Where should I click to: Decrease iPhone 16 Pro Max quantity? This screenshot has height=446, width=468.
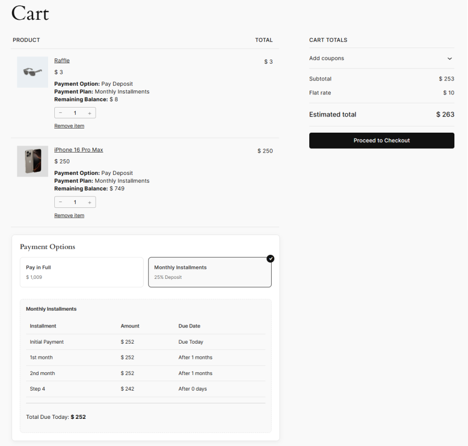[60, 202]
